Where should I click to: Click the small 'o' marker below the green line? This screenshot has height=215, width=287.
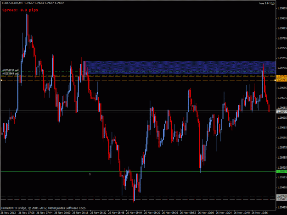[90, 174]
